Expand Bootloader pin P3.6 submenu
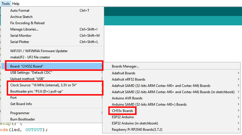Image resolution: width=242 pixels, height=135 pixels. pos(52,92)
